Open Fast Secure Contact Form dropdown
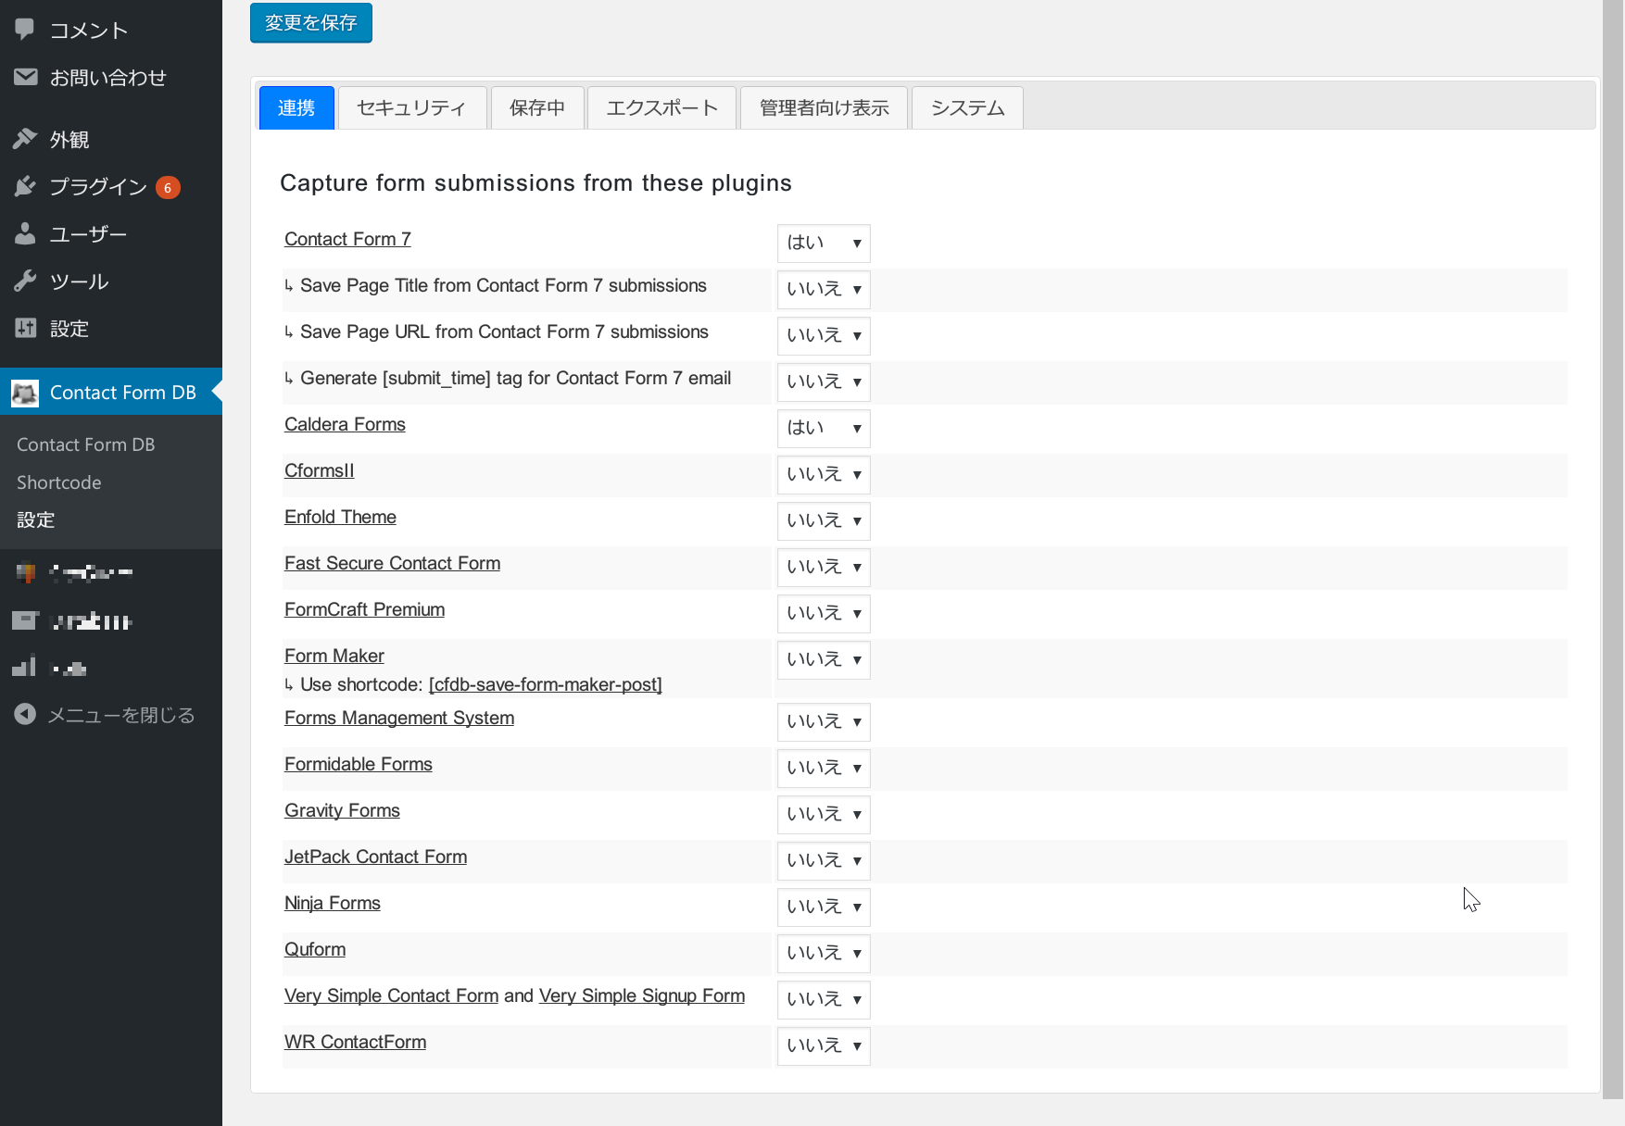The height and width of the screenshot is (1126, 1625). point(824,567)
